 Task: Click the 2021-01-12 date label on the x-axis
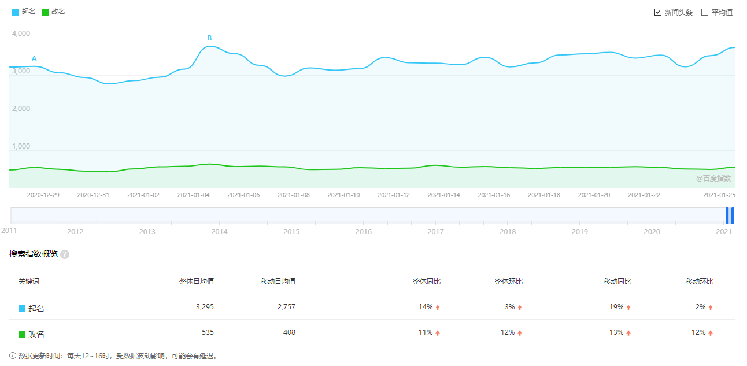[394, 194]
